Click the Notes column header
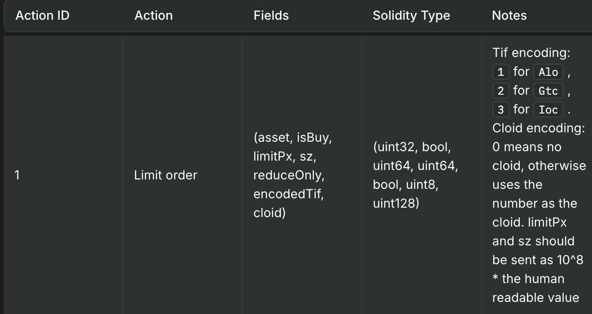The image size is (592, 314). [x=509, y=16]
